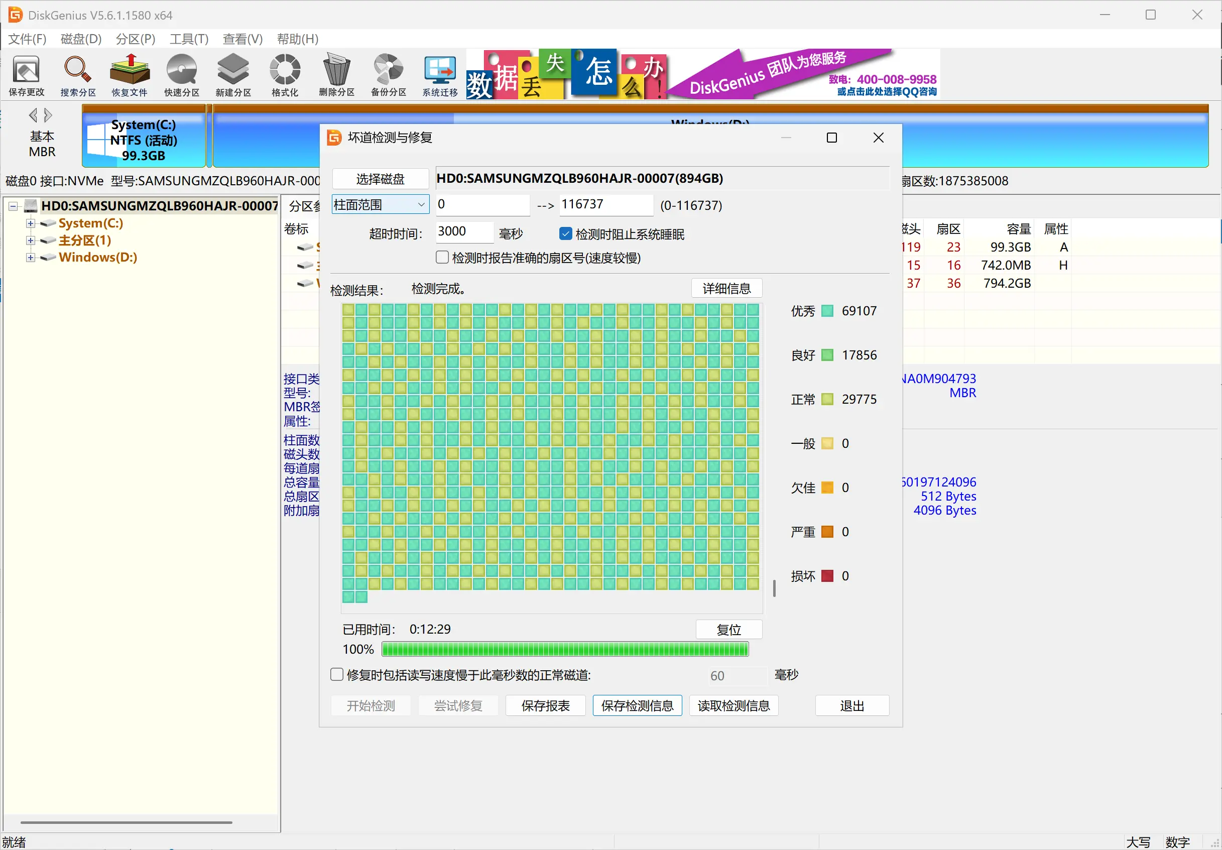Expand the System(C:) tree node

coord(30,223)
